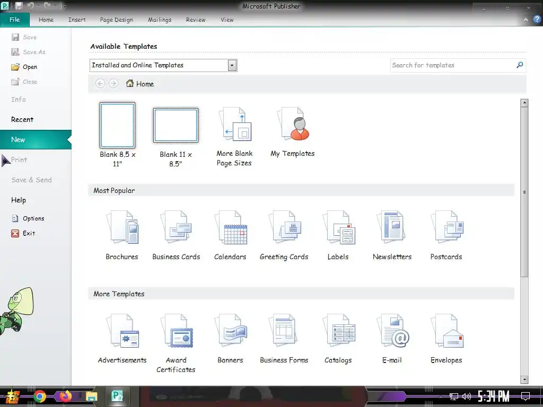The width and height of the screenshot is (543, 407).
Task: Open the Catalogs template category
Action: (x=338, y=339)
